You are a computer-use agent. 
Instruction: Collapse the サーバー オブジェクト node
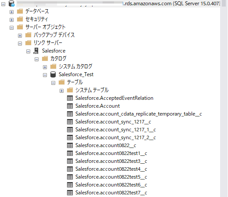(x=11, y=28)
